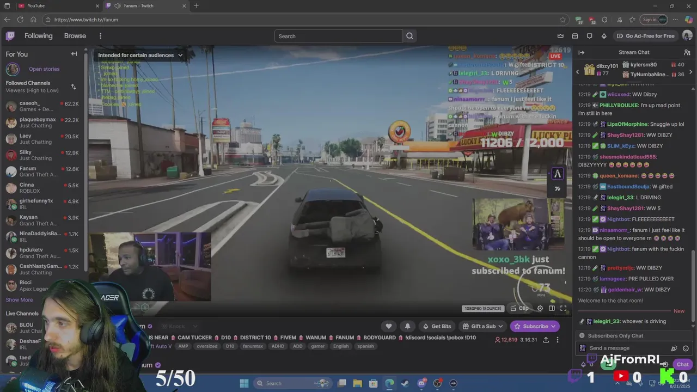Image resolution: width=697 pixels, height=392 pixels.
Task: Open the Browse page
Action: [x=75, y=36]
